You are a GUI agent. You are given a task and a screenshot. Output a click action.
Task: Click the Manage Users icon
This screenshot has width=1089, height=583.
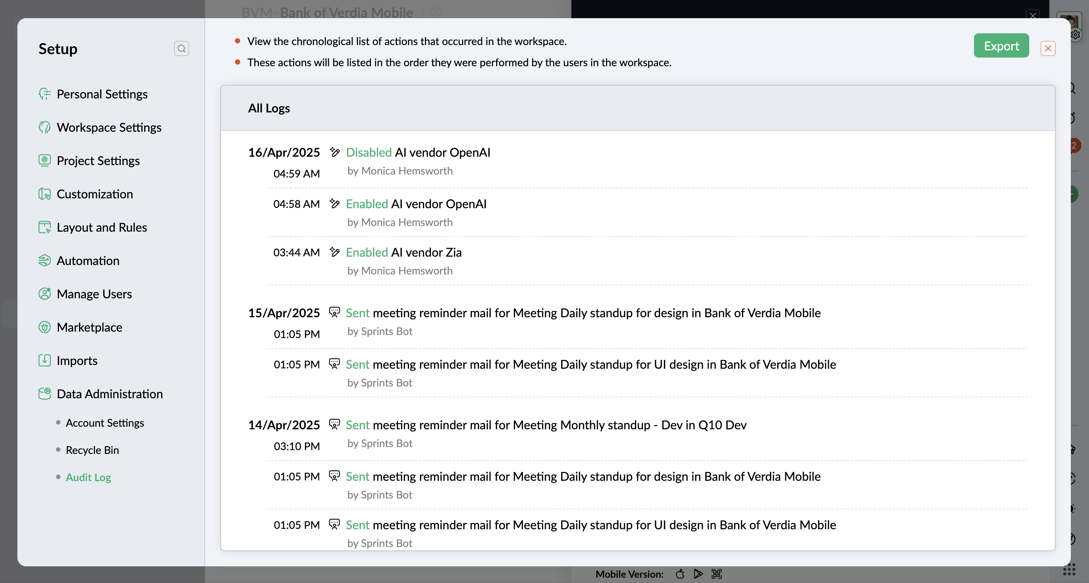point(44,294)
